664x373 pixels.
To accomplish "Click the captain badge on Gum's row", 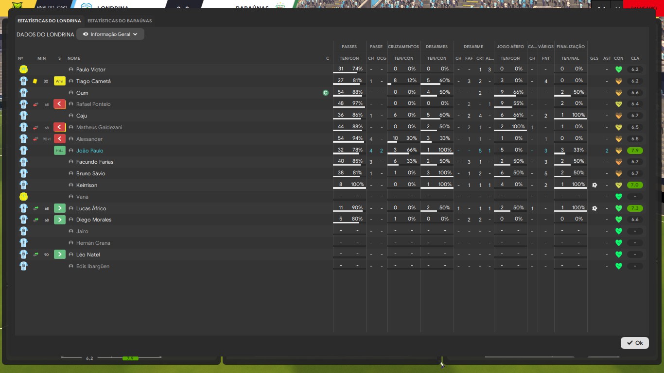I will [x=326, y=93].
